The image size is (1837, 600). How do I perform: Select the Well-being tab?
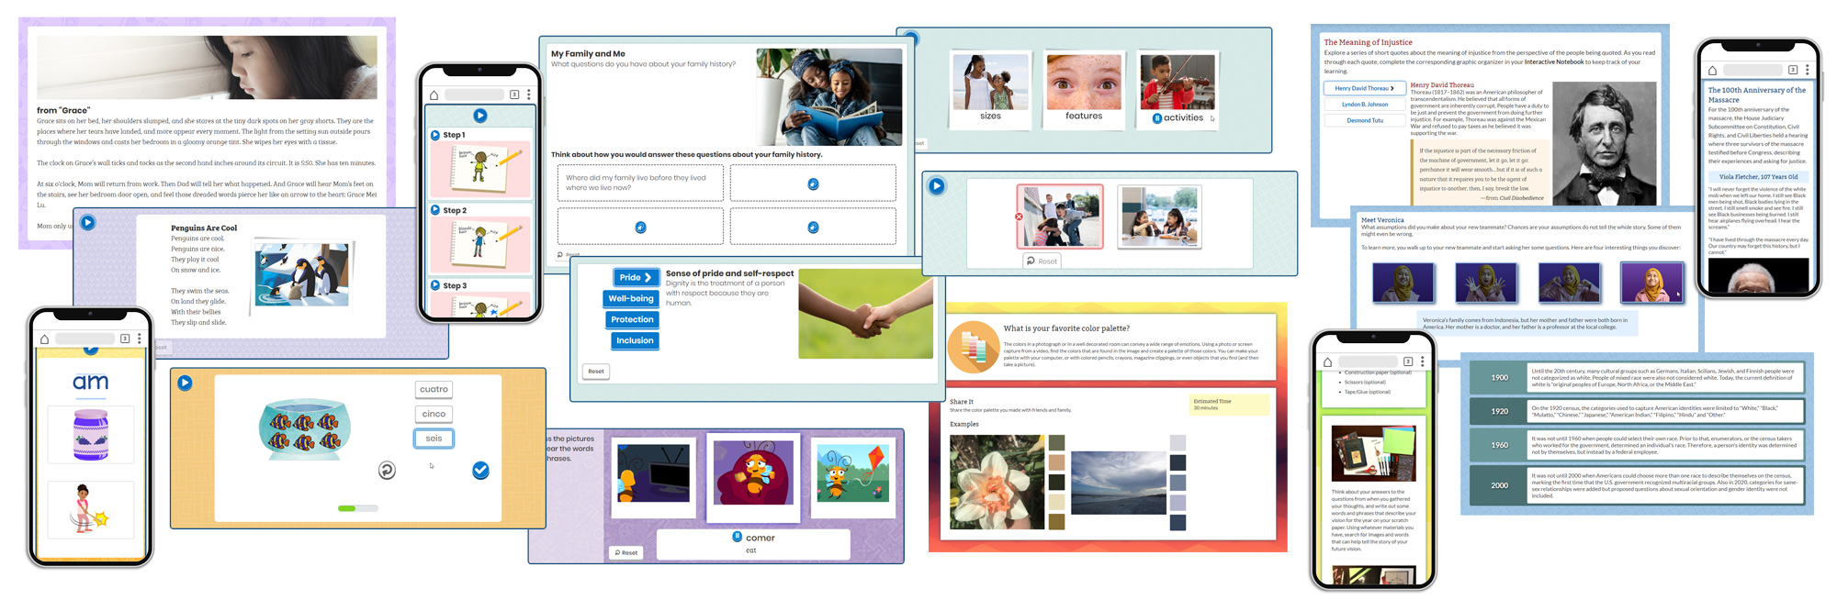point(631,298)
